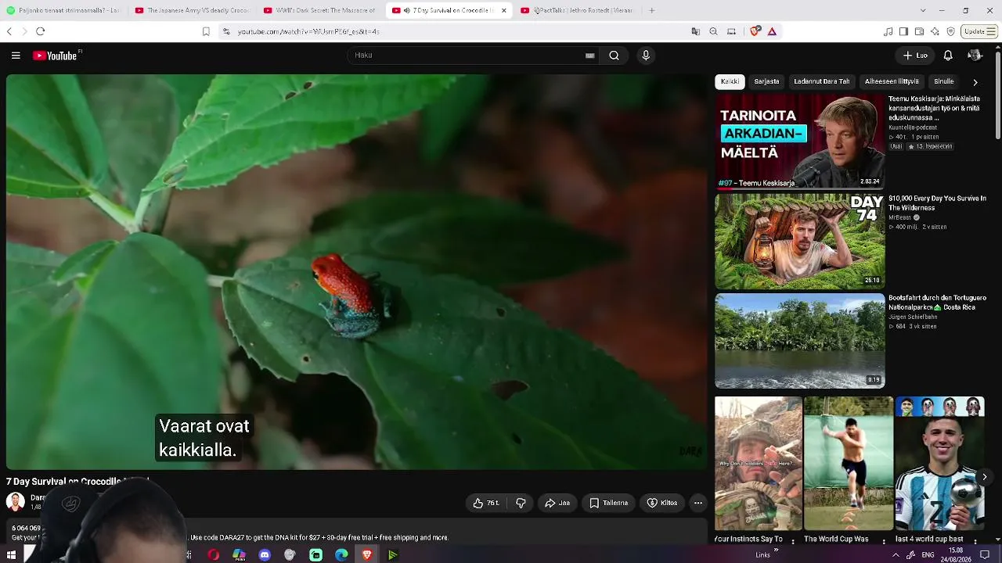This screenshot has width=1002, height=563.
Task: Click the Jaa share button
Action: (557, 503)
